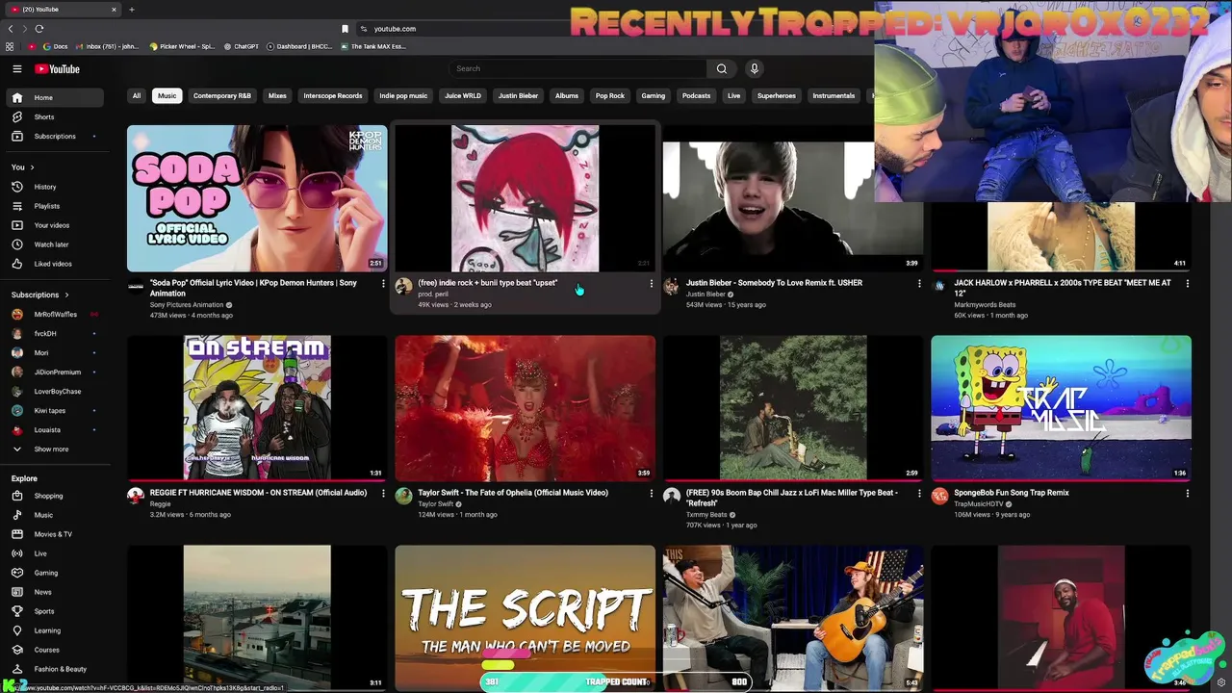Screen dimensions: 1232x693
Task: Open JiDionPremium channel subscription
Action: point(54,372)
